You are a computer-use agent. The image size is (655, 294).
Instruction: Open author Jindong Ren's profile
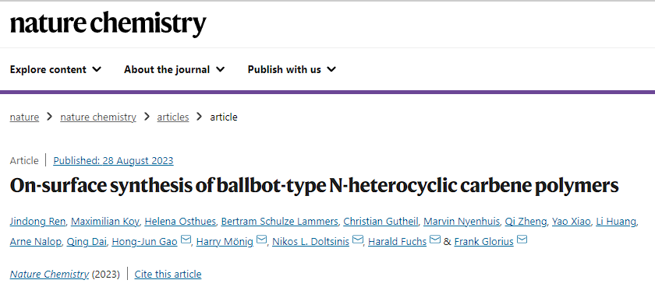37,222
